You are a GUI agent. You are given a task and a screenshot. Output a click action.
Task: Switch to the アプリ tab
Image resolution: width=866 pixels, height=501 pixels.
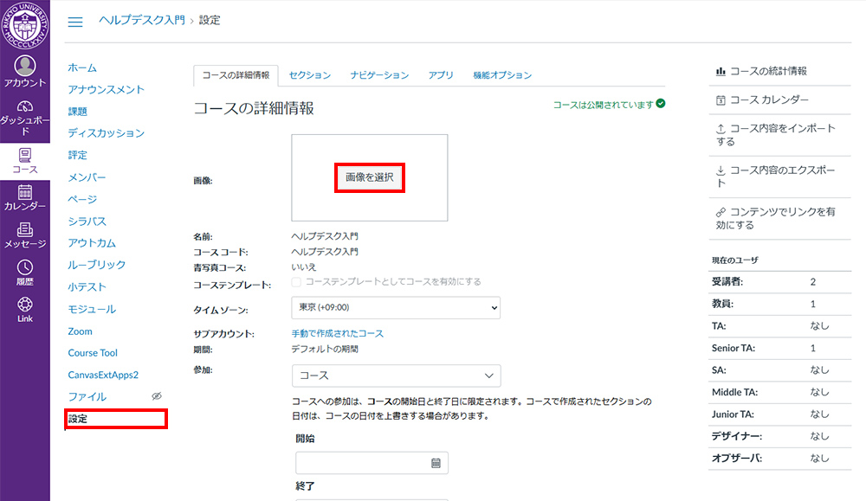pos(441,75)
